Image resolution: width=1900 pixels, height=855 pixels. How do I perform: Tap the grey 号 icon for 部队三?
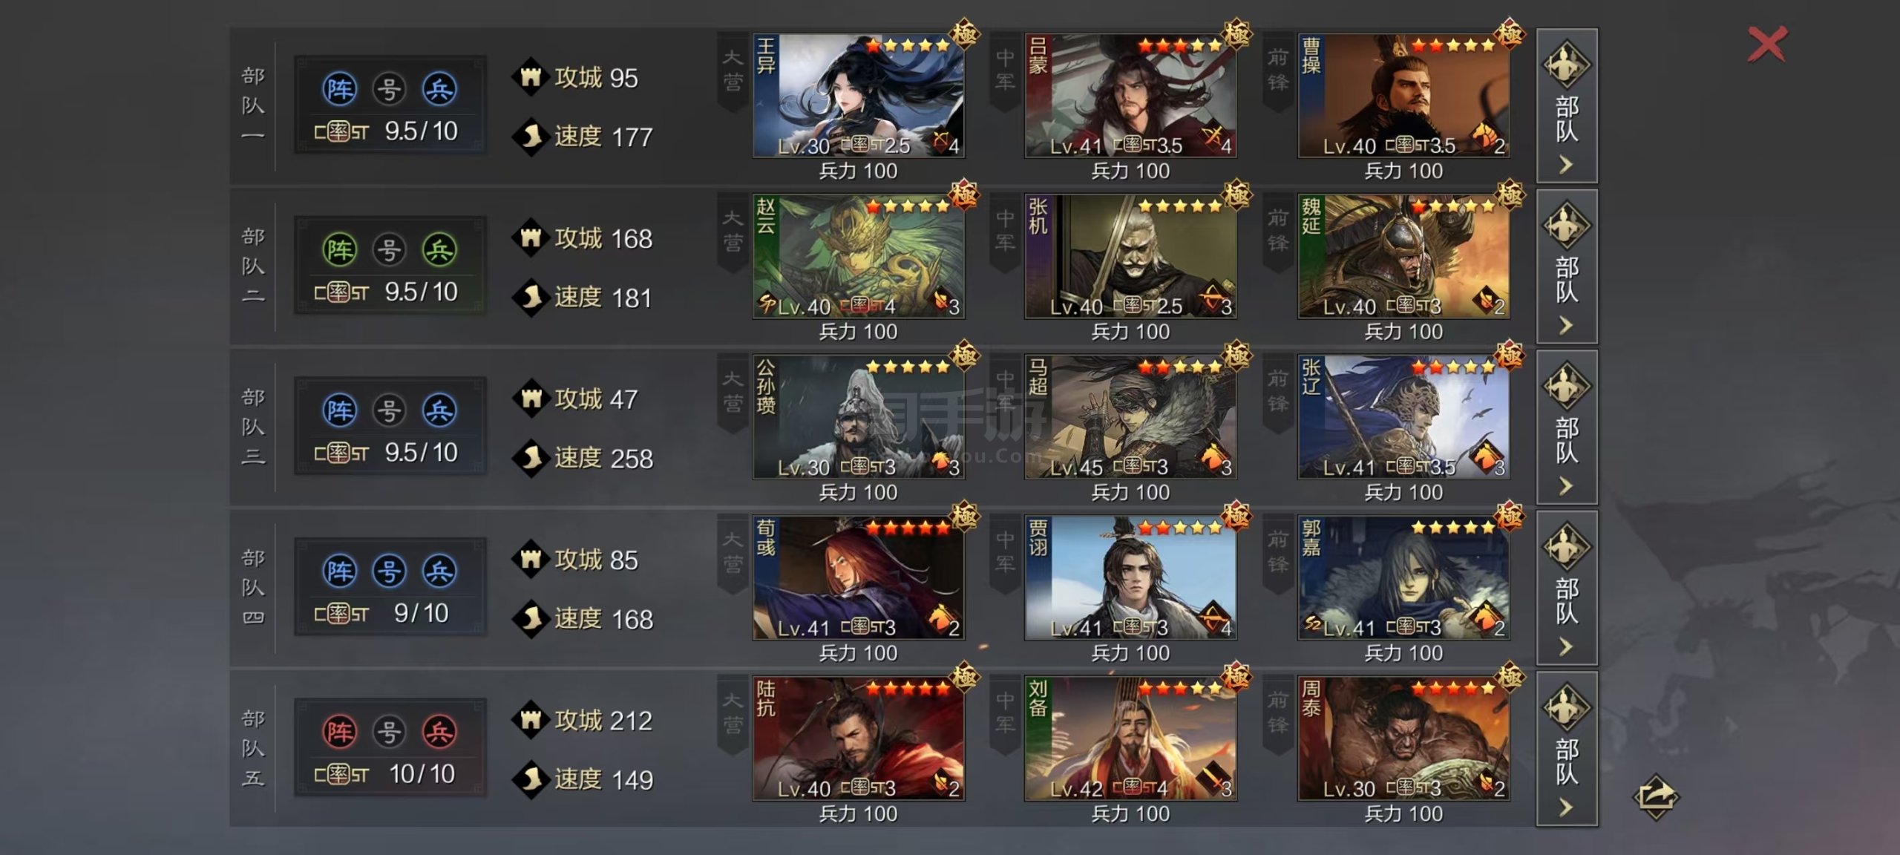tap(389, 410)
